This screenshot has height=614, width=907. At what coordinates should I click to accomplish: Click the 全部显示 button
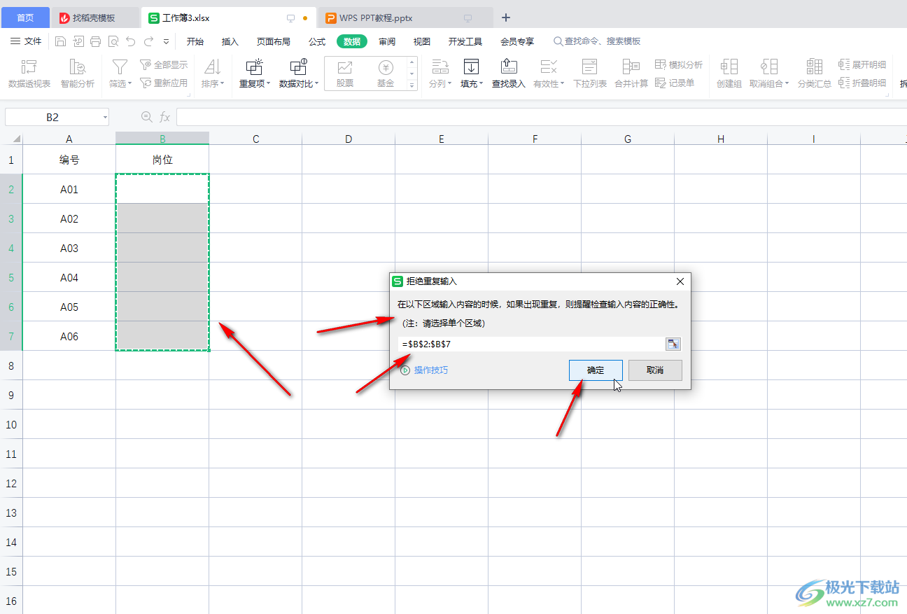pyautogui.click(x=164, y=65)
